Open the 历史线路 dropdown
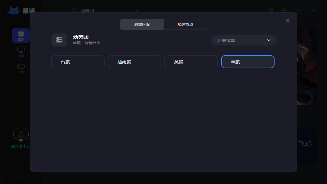 coord(244,40)
